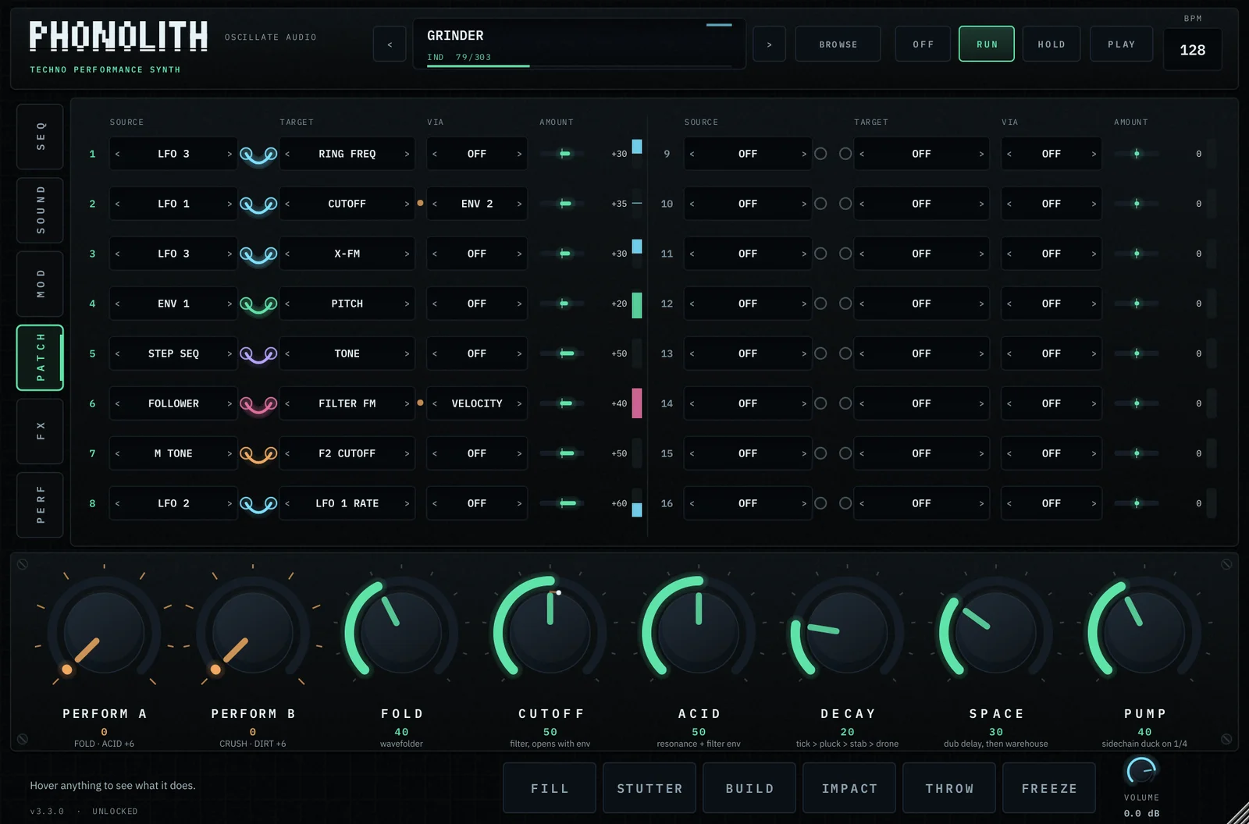Click the green cable icon on the ENV 1 row

(x=258, y=305)
